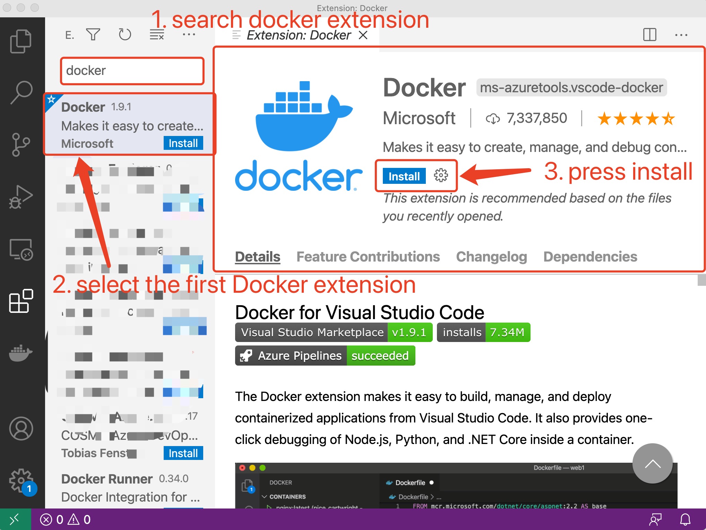This screenshot has width=706, height=530.
Task: Open the gear menu beside the Install button
Action: 441,175
